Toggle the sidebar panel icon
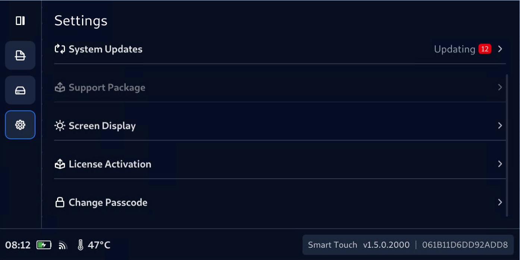This screenshot has height=260, width=520. 20,21
